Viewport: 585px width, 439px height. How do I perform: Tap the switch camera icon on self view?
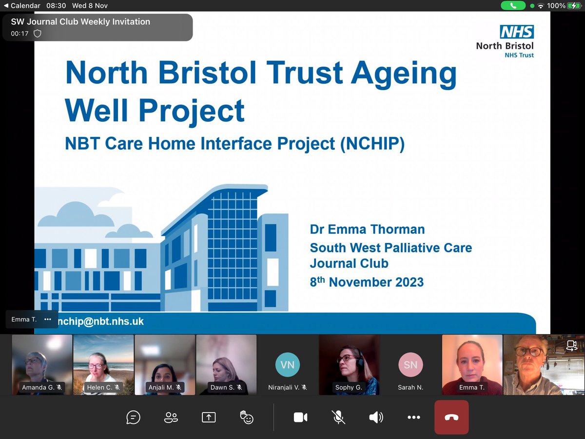[x=572, y=346]
